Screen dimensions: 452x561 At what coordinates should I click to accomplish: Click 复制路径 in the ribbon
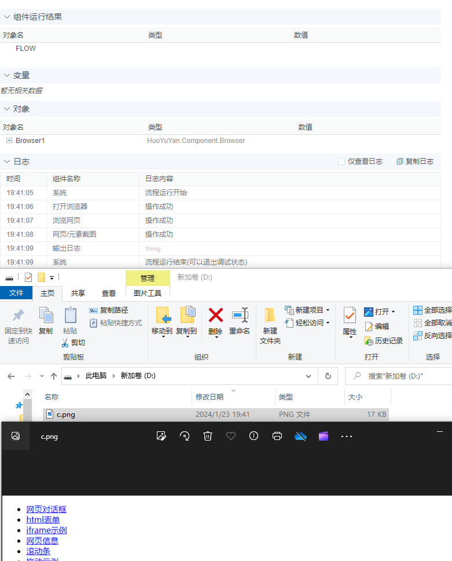coord(109,310)
